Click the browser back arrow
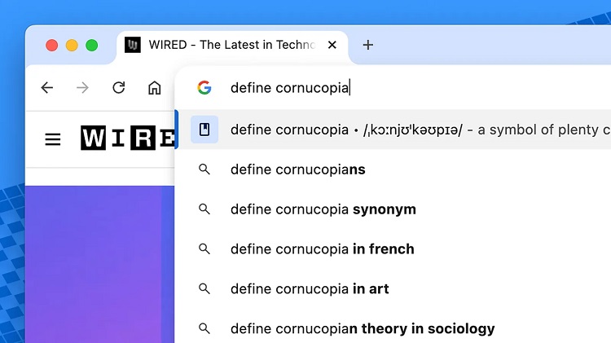Viewport: 611px width, 343px height. pos(47,88)
